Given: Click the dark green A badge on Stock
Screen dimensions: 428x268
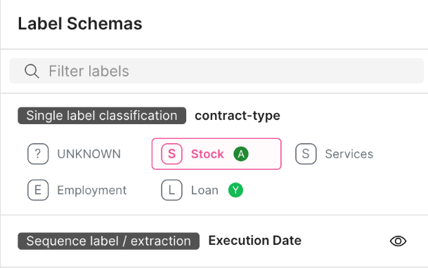Looking at the screenshot, I should [x=241, y=154].
